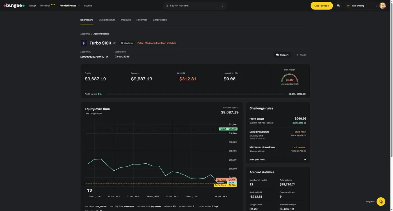The height and width of the screenshot is (211, 393).
Task: Copy the account ID with the copy icon
Action: [107, 57]
